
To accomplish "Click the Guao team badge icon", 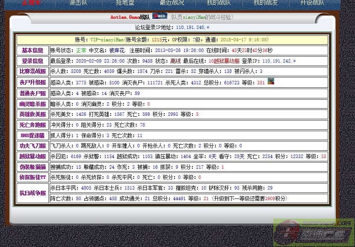I will pos(160,16).
